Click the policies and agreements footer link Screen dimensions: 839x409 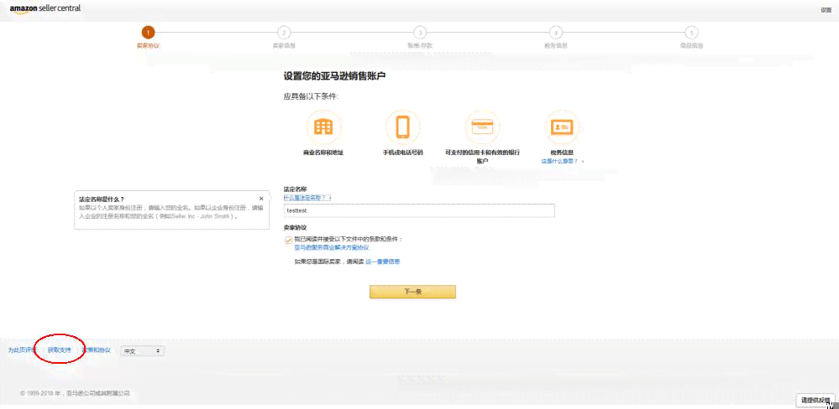(97, 350)
